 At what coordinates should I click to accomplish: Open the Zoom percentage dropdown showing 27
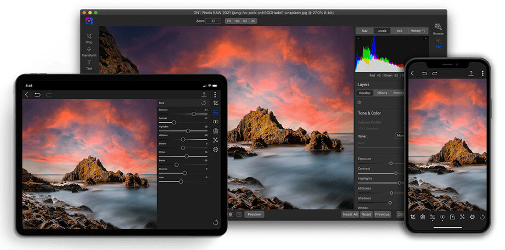click(213, 21)
